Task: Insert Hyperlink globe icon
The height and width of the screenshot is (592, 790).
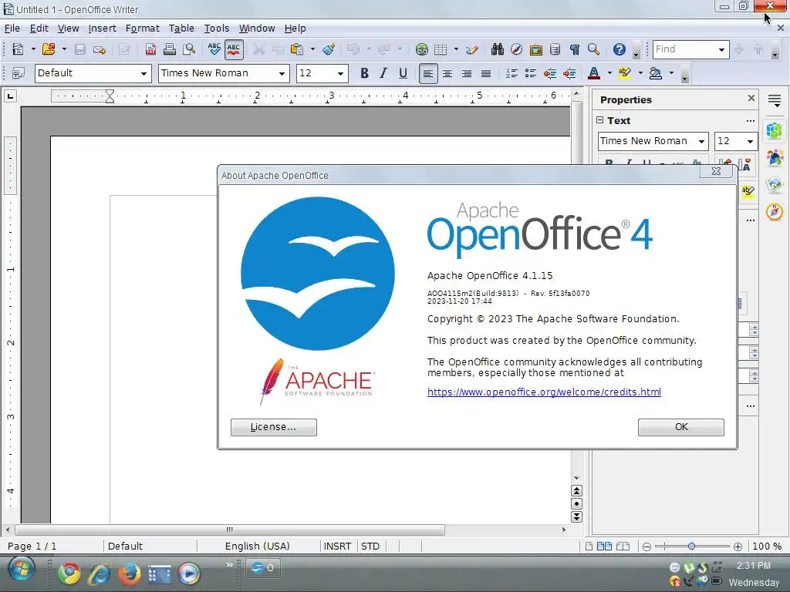Action: (x=422, y=49)
